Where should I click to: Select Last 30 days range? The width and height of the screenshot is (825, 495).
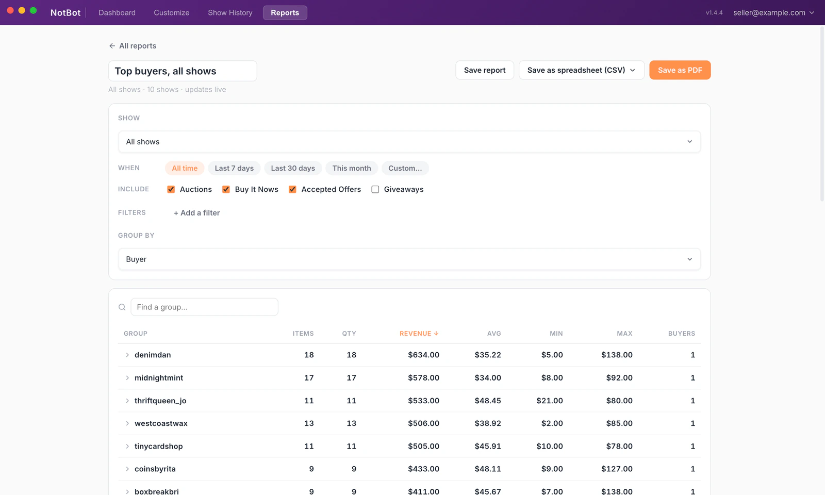[x=293, y=168]
